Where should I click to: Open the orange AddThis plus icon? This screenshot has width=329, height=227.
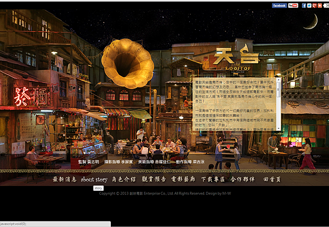click(x=320, y=5)
